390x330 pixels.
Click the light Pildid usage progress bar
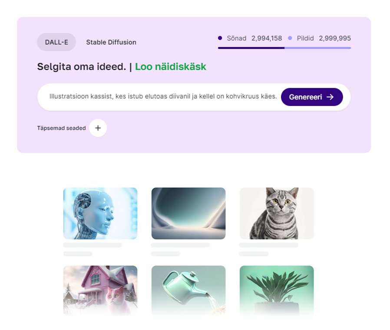317,48
